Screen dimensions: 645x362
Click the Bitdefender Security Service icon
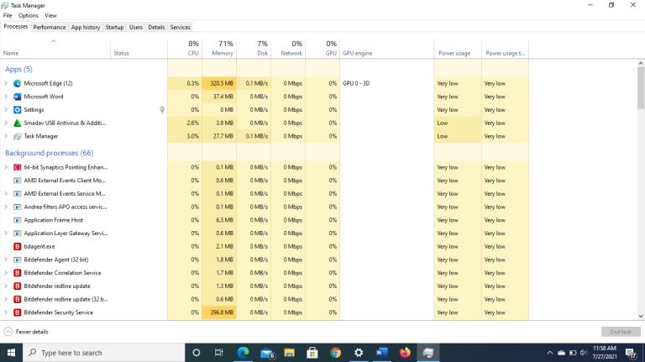pyautogui.click(x=18, y=312)
